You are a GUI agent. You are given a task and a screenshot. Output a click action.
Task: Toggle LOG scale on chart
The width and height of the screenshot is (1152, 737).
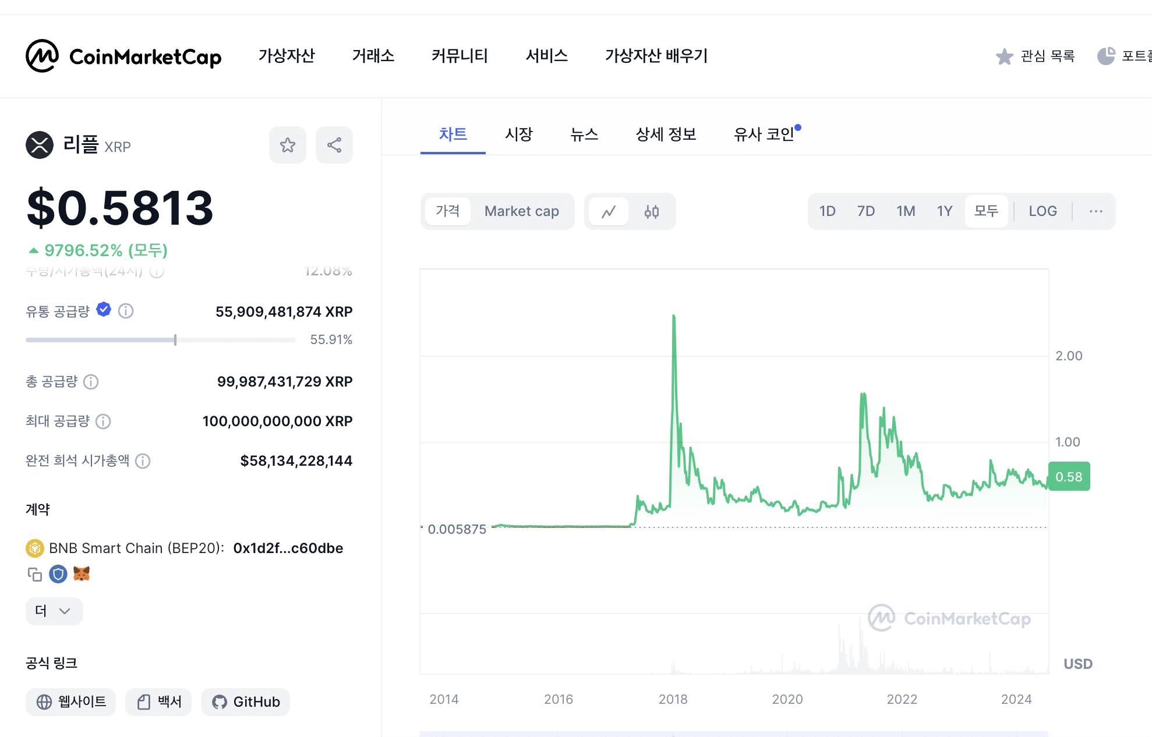pos(1043,211)
